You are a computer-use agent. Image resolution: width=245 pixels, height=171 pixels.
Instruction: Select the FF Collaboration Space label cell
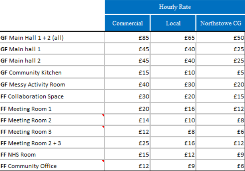[52, 96]
